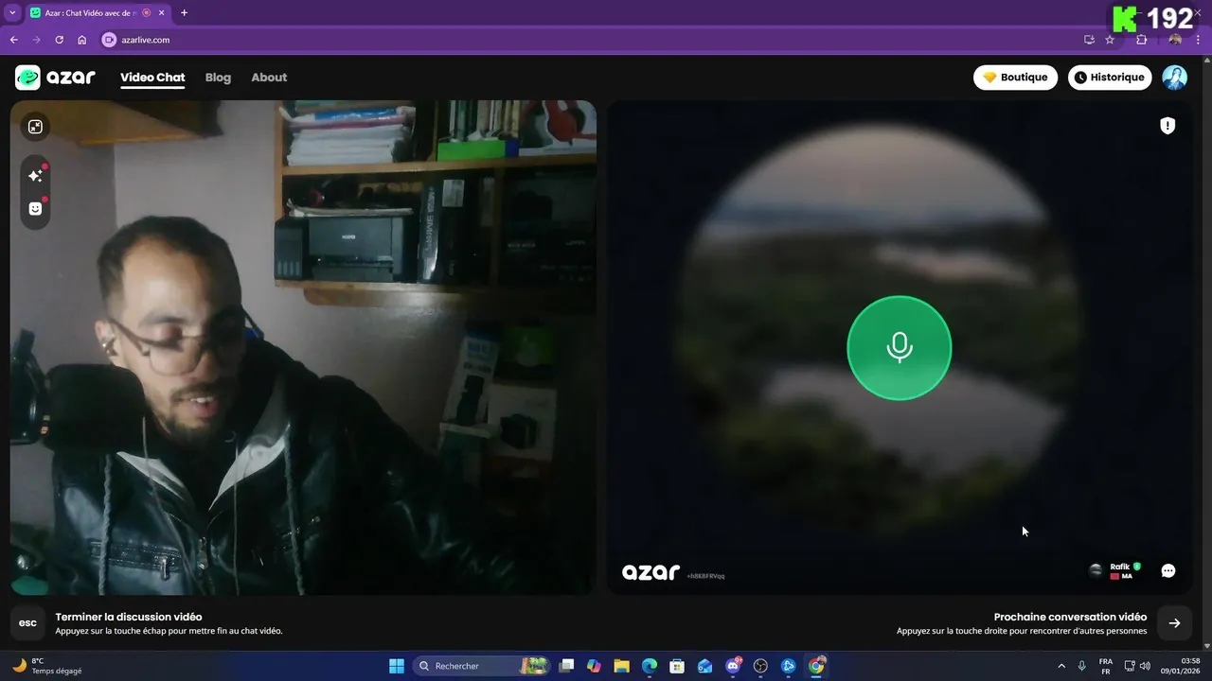This screenshot has width=1212, height=681.
Task: Open the Boutique shop
Action: click(1015, 78)
